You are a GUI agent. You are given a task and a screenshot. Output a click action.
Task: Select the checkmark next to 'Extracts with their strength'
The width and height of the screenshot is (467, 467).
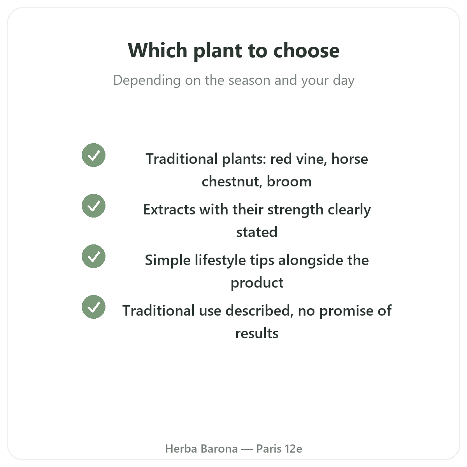93,206
